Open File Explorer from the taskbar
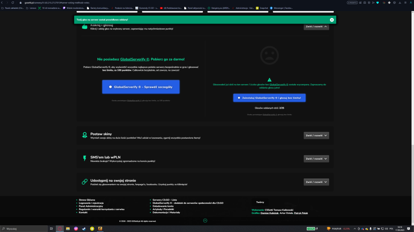414x232 pixels. click(x=68, y=229)
